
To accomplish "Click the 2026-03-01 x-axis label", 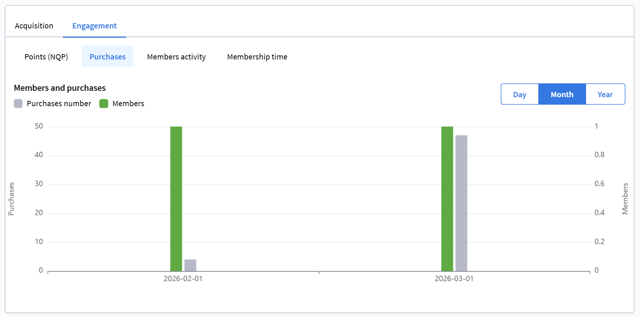I will pyautogui.click(x=454, y=279).
